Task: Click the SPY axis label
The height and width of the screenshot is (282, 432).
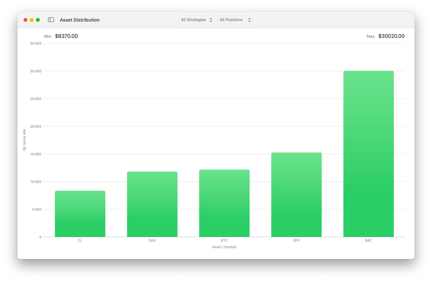Action: tap(296, 240)
